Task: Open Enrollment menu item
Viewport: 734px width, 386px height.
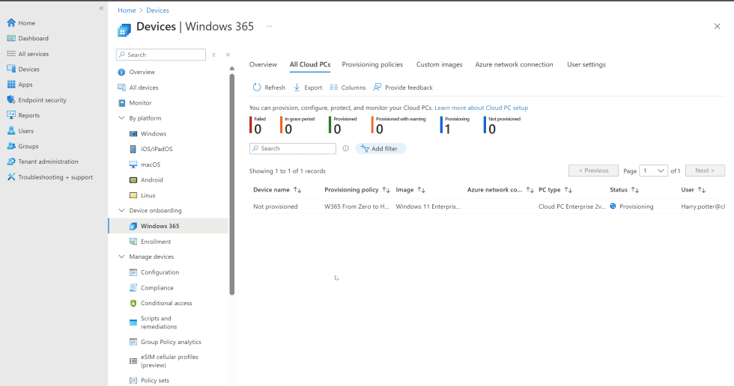Action: [x=150, y=242]
